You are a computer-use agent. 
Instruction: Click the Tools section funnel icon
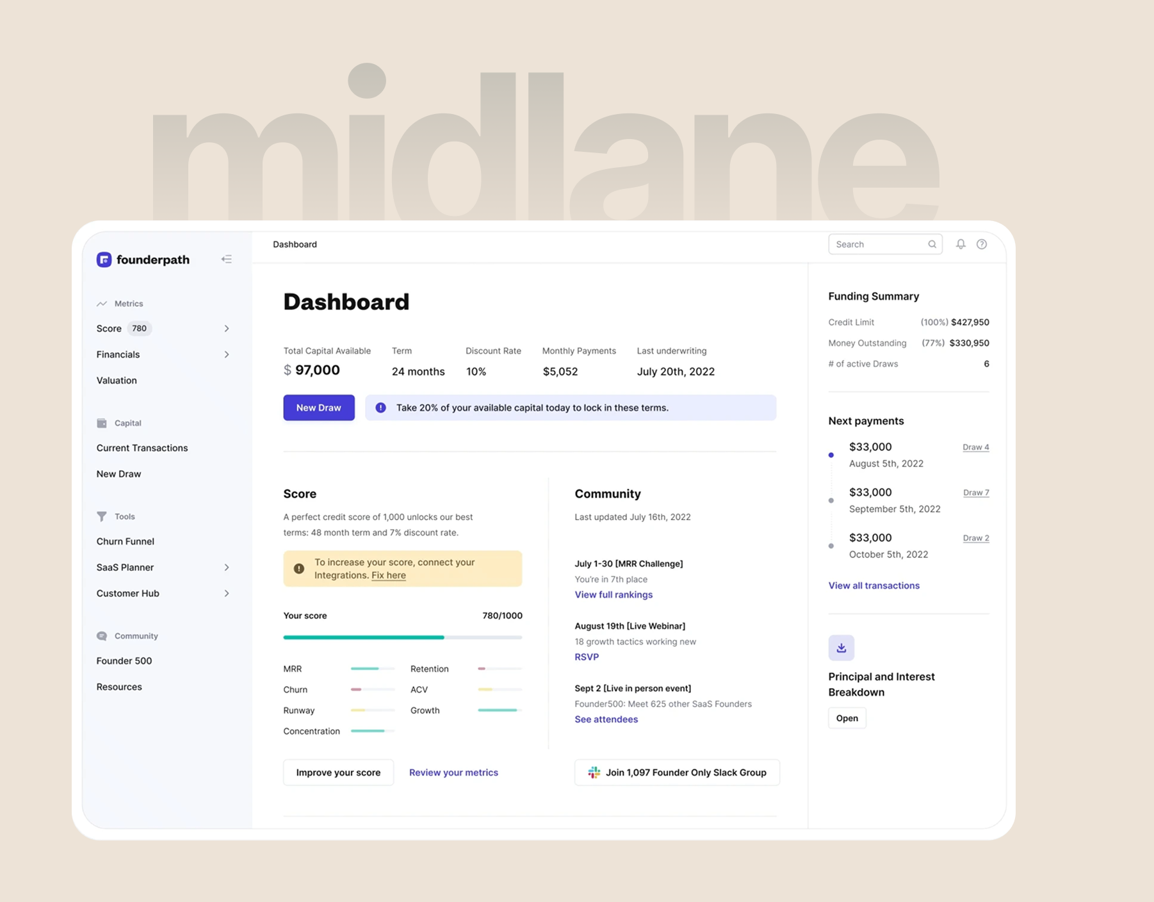click(x=102, y=516)
